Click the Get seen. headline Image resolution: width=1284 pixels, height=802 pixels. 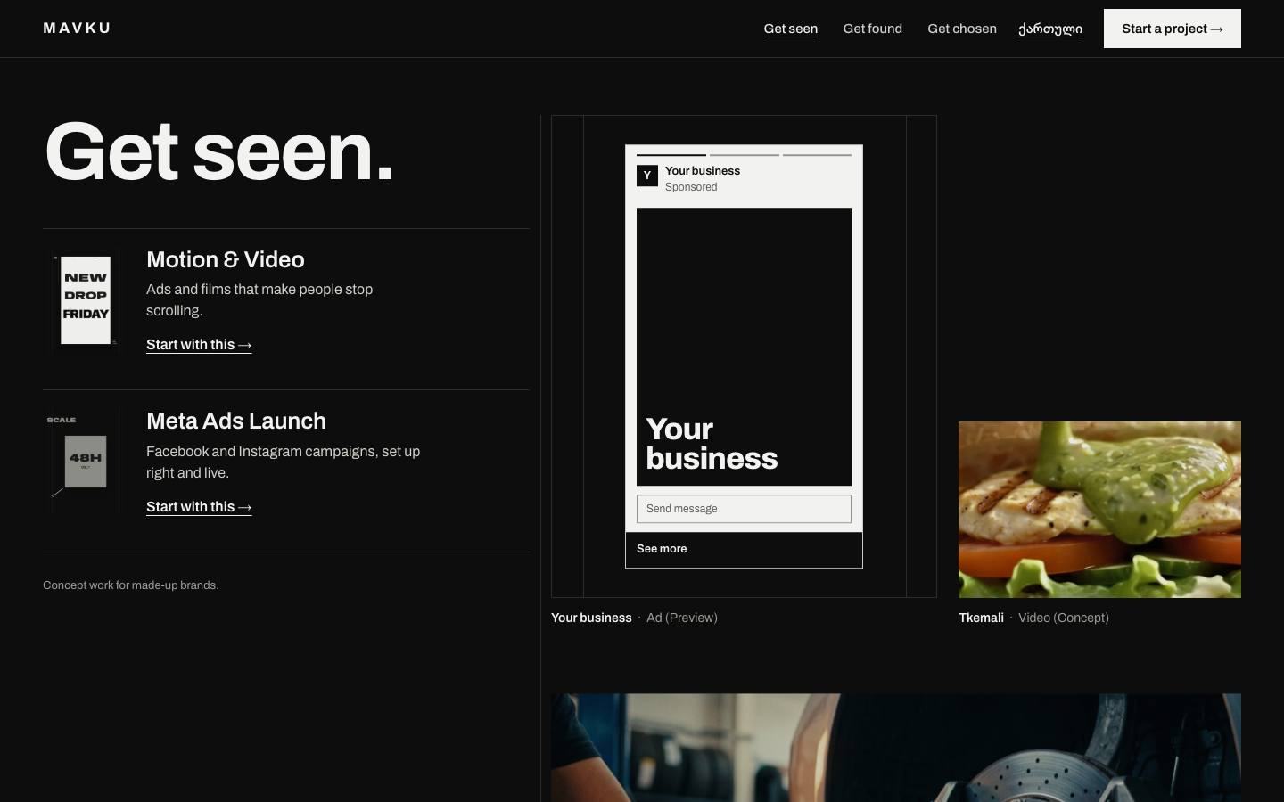click(218, 151)
